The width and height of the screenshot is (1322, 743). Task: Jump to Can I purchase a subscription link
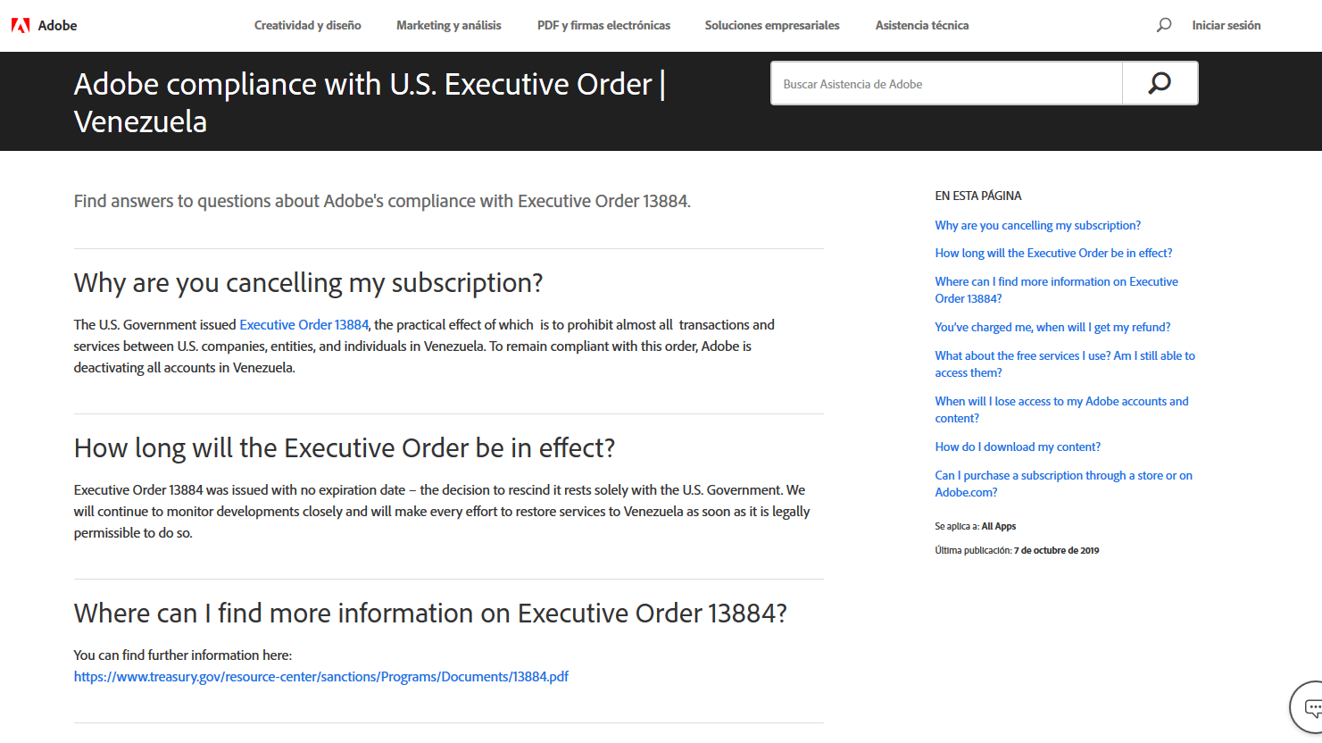click(x=1063, y=483)
